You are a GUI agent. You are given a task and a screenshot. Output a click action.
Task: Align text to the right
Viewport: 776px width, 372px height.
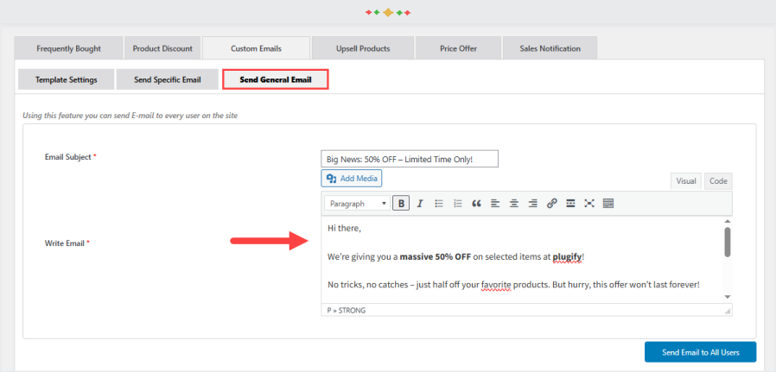click(532, 204)
